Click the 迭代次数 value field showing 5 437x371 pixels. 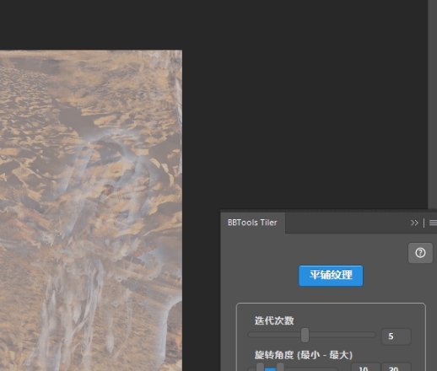click(396, 336)
